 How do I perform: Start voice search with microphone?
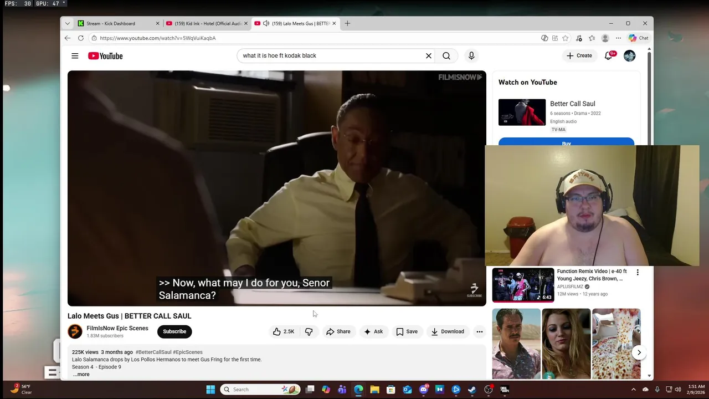(471, 55)
